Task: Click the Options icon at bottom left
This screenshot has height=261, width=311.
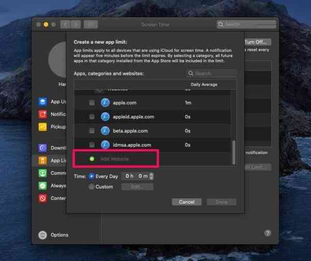Action: point(43,235)
